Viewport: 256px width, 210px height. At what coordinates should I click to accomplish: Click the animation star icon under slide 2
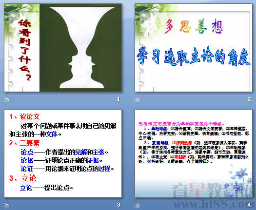[137, 99]
